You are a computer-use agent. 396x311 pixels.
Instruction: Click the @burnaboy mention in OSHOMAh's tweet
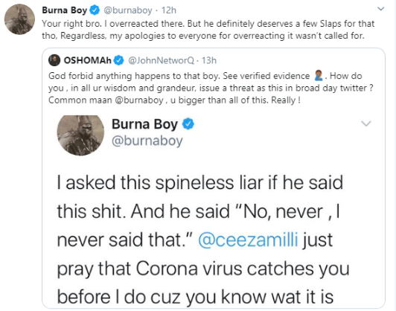[139, 100]
